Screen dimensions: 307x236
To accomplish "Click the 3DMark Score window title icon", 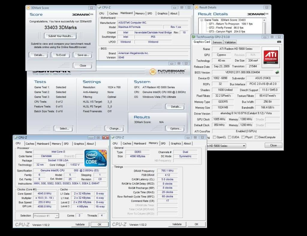I will [x=28, y=8].
